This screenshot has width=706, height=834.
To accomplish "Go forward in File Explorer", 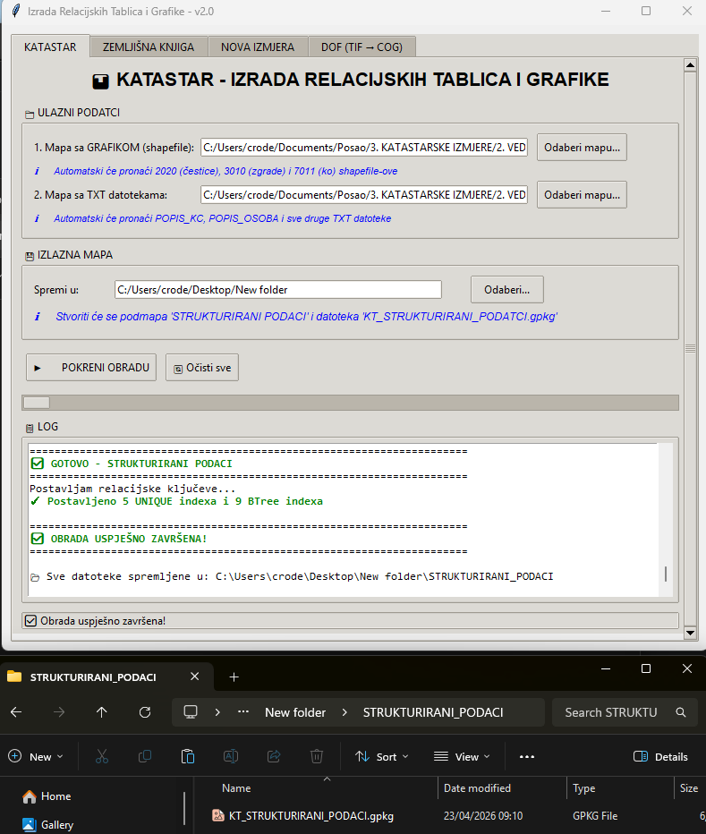I will point(59,712).
